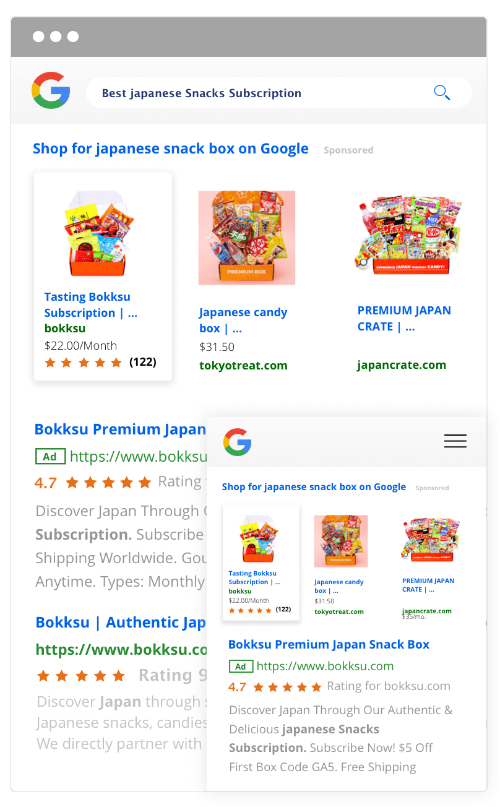Image resolution: width=500 pixels, height=807 pixels.
Task: Click the large Google logo
Action: [51, 90]
